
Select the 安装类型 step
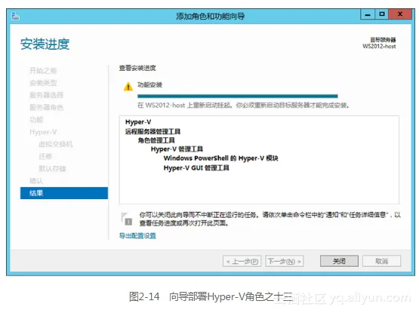tap(43, 83)
